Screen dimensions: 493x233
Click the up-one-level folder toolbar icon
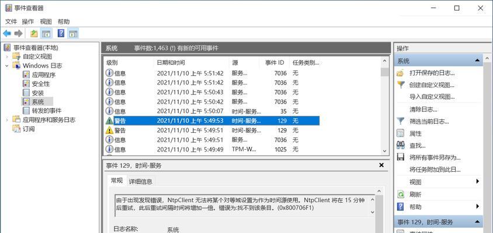[x=34, y=34]
